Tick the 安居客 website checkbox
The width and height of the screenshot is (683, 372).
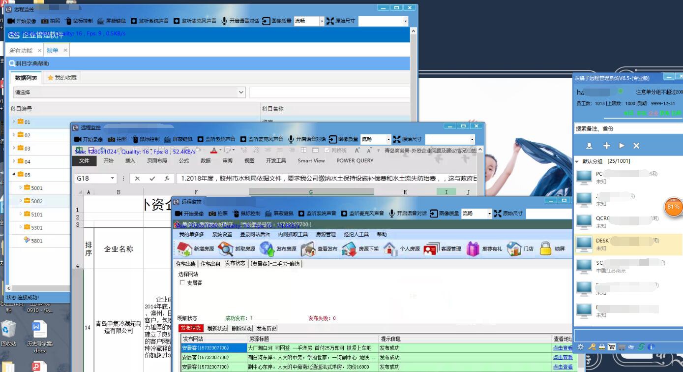[182, 283]
